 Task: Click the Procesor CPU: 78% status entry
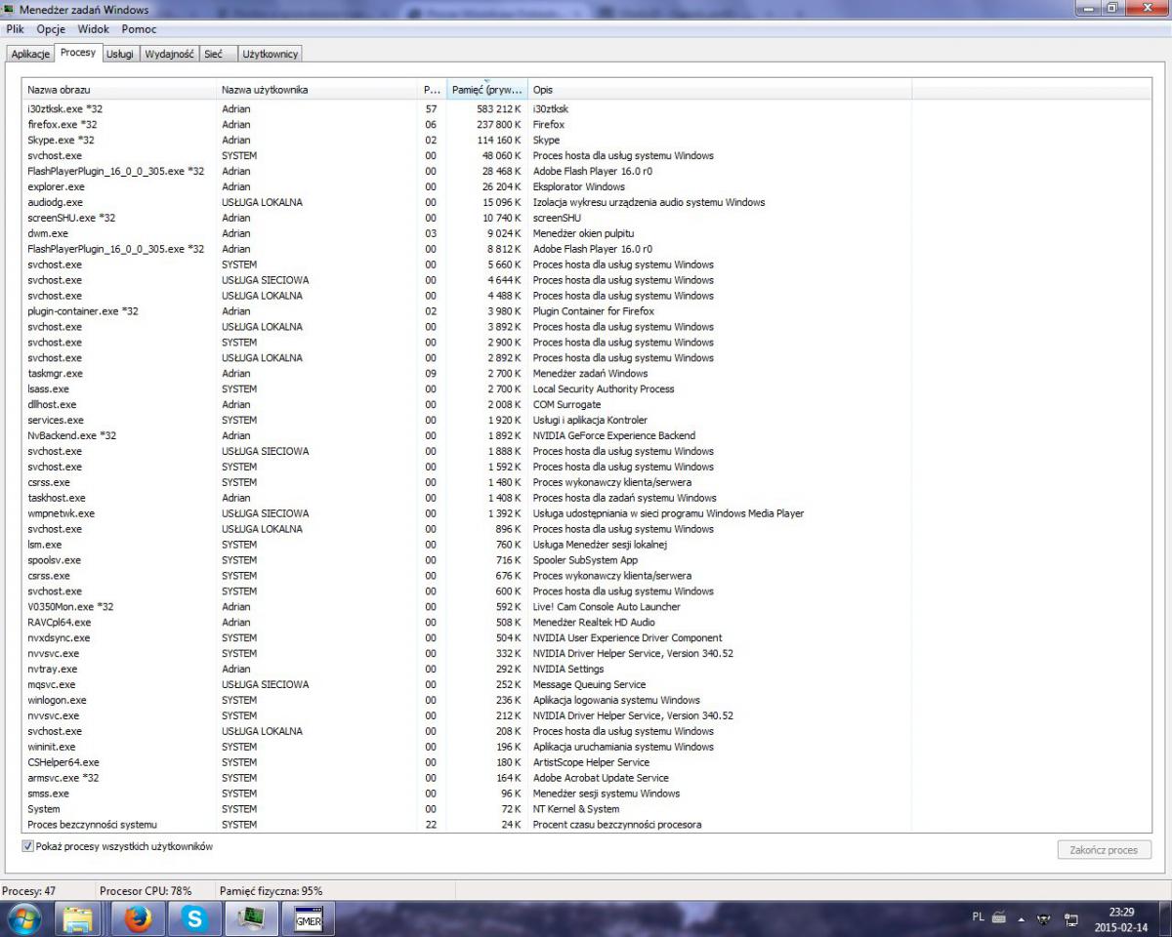tap(146, 891)
